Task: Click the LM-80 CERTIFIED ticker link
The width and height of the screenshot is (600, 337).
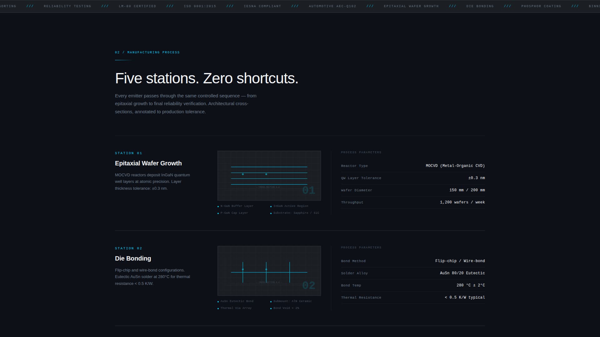Action: pos(137,6)
